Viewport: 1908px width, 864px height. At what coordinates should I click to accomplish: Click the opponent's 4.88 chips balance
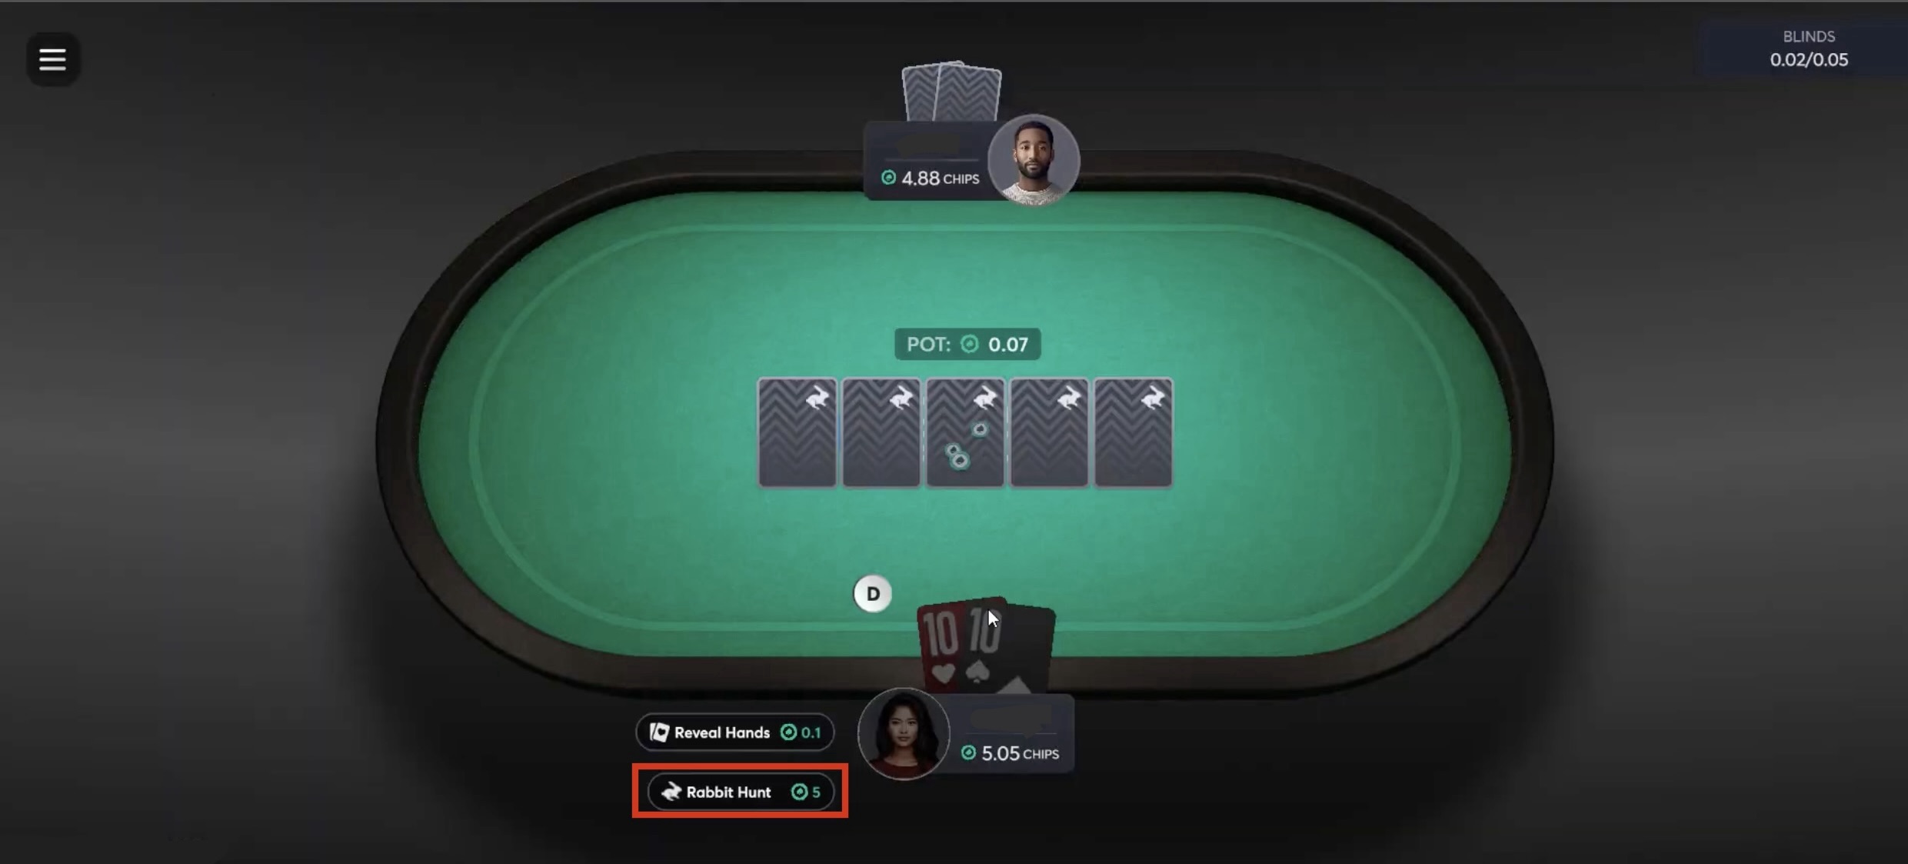pyautogui.click(x=931, y=178)
